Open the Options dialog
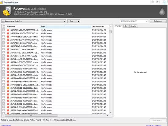Screen dimensions: 168x126 click(x=158, y=21)
